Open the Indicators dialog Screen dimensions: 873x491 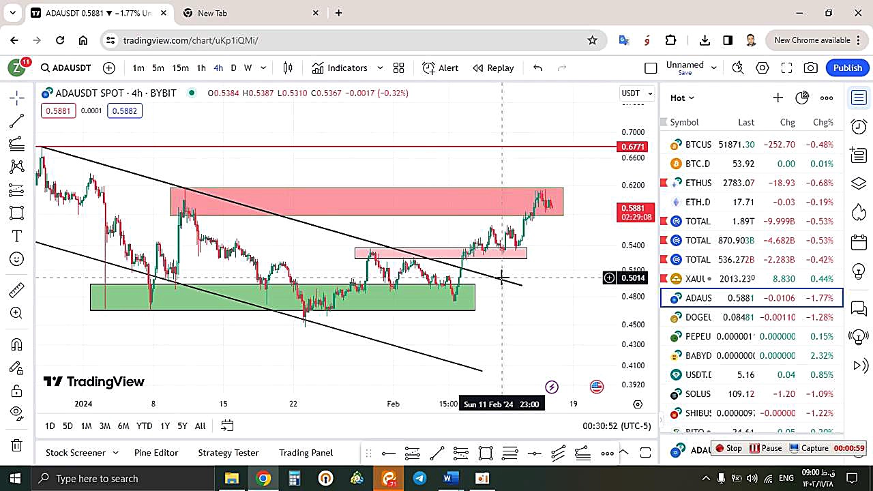(340, 68)
